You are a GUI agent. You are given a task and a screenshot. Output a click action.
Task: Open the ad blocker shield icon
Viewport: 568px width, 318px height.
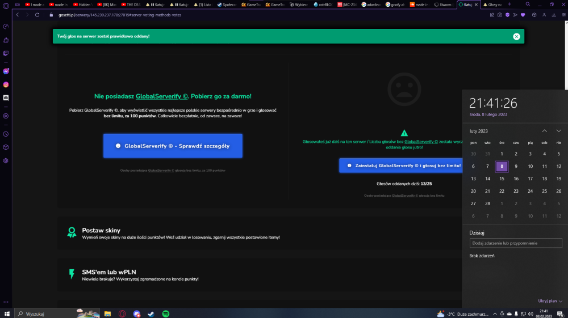507,15
